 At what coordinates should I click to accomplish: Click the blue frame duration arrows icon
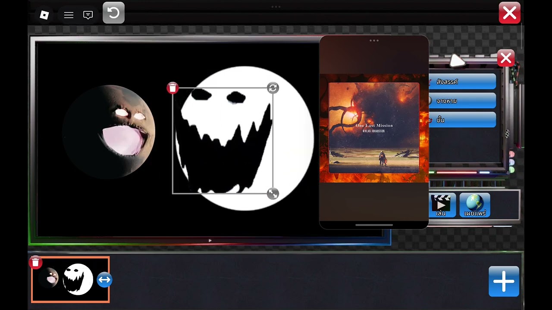pyautogui.click(x=104, y=280)
